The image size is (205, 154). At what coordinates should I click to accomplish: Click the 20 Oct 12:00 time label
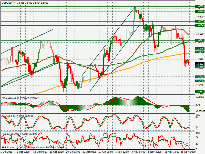point(73,152)
